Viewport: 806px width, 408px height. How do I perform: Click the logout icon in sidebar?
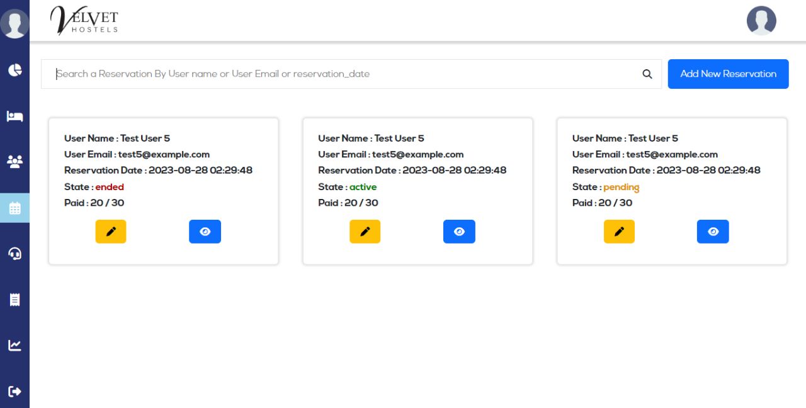(14, 391)
